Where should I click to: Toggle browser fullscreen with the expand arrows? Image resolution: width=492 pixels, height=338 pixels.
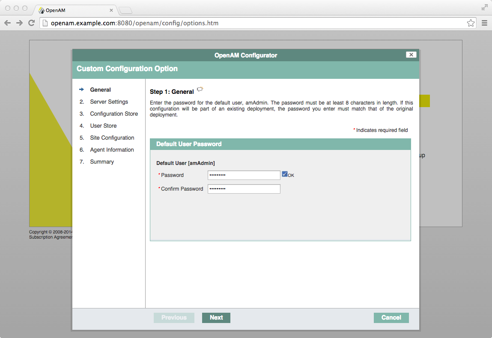484,8
